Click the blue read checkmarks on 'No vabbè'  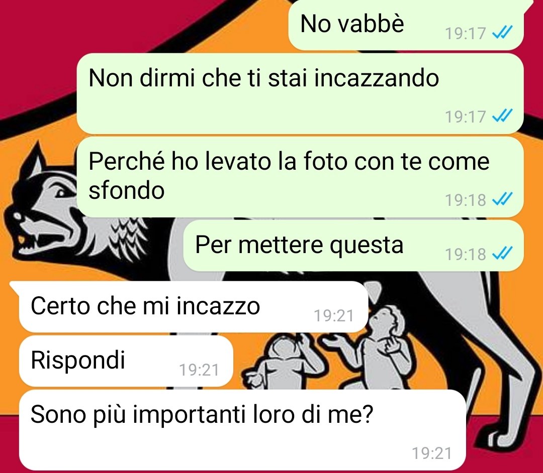(502, 33)
